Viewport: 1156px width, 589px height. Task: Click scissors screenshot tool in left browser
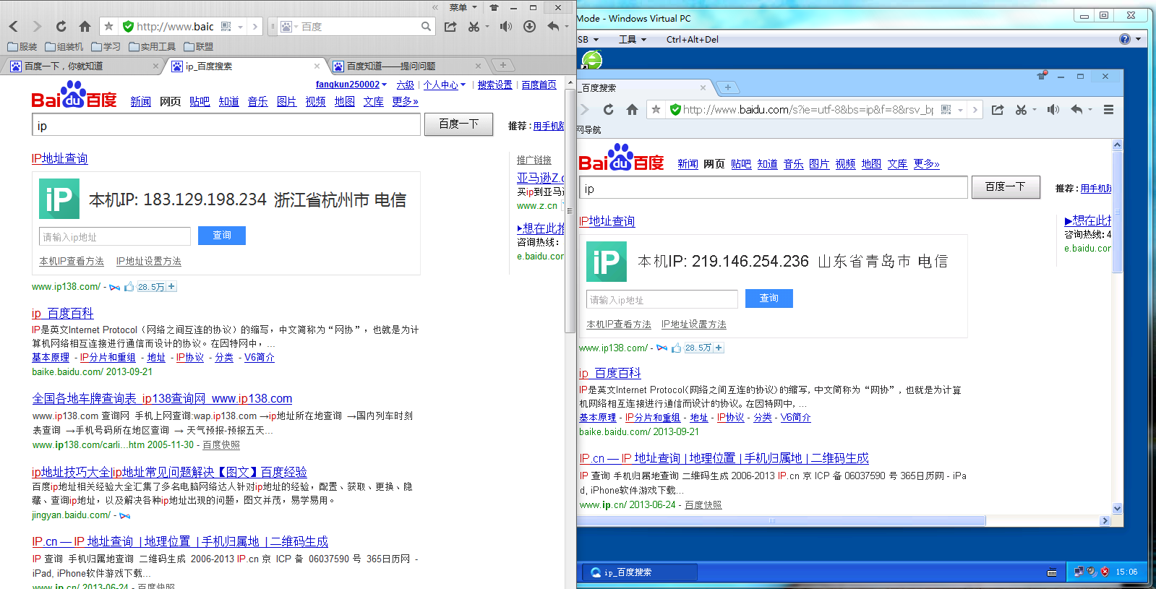click(474, 27)
